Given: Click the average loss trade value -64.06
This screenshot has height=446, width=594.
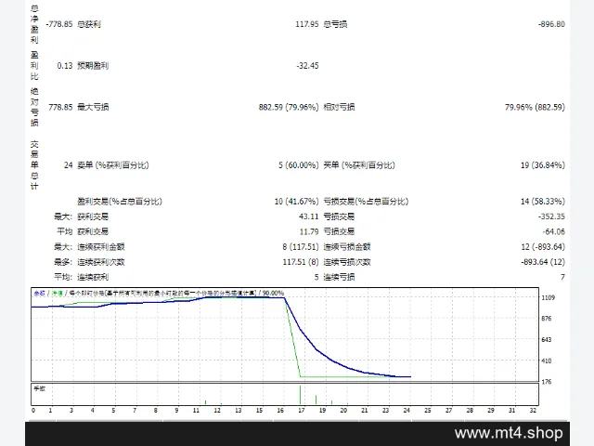Looking at the screenshot, I should click(x=553, y=231).
